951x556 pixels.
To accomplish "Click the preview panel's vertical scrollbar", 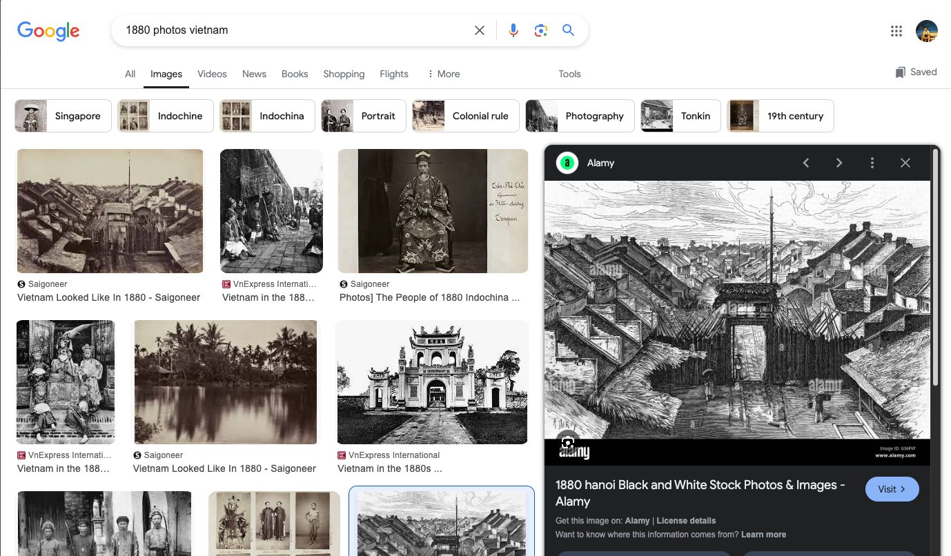I will click(936, 268).
